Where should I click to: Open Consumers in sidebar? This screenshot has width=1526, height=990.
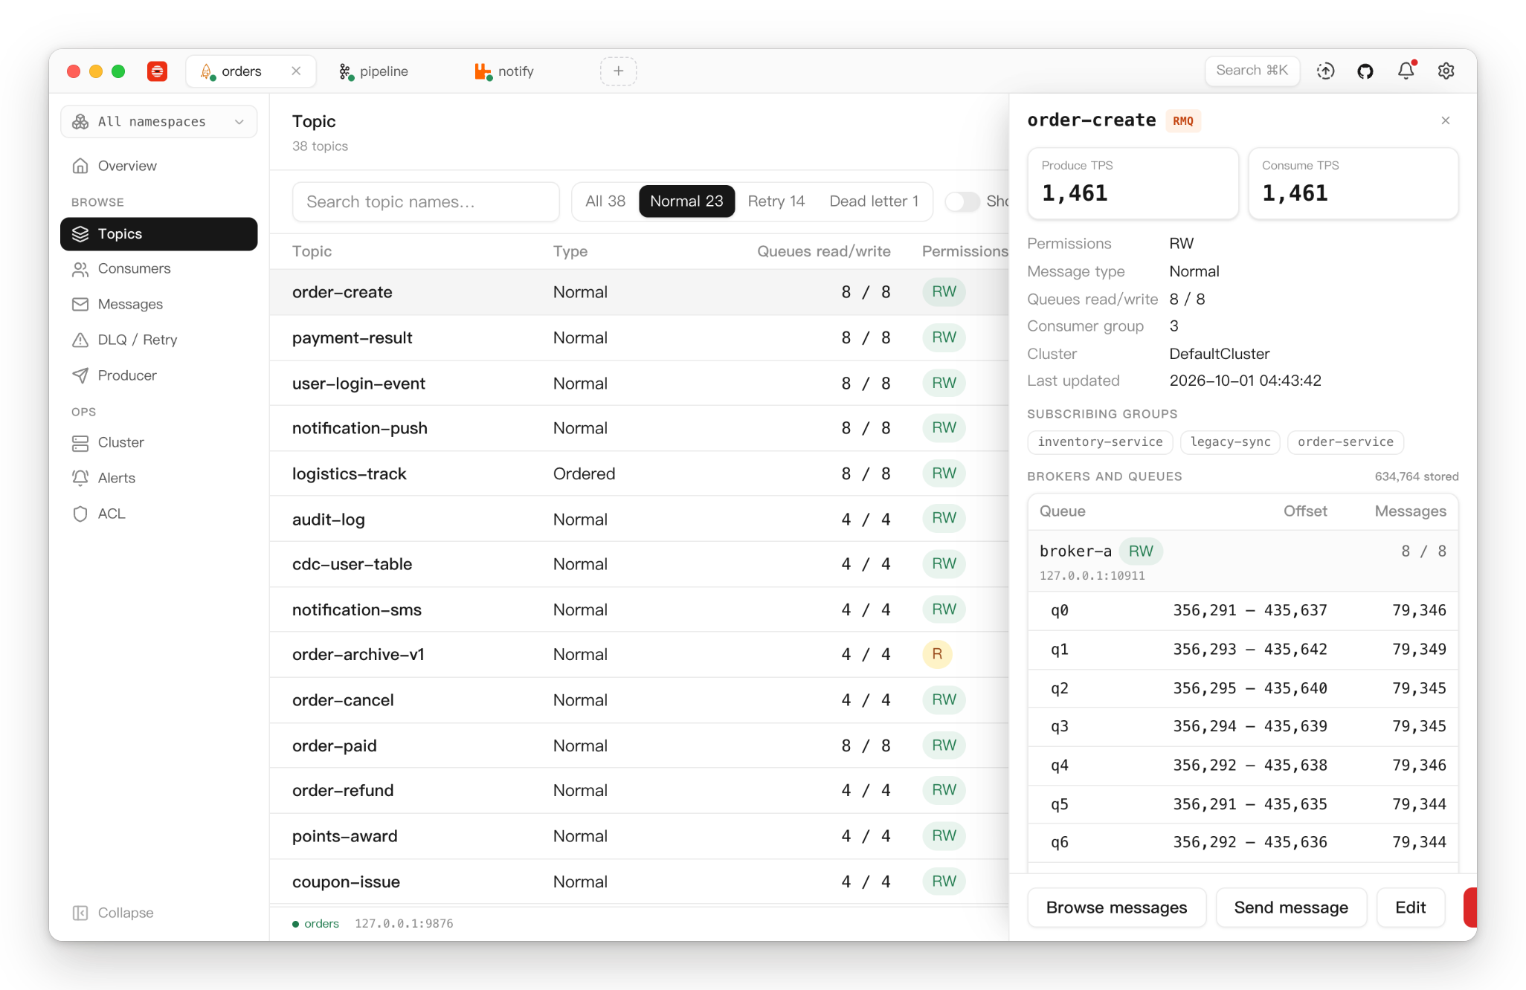159,268
